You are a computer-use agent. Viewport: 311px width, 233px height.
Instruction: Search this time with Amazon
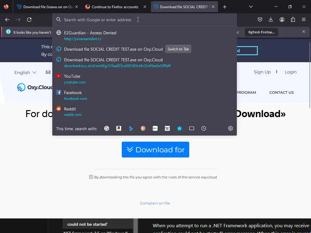[119, 128]
